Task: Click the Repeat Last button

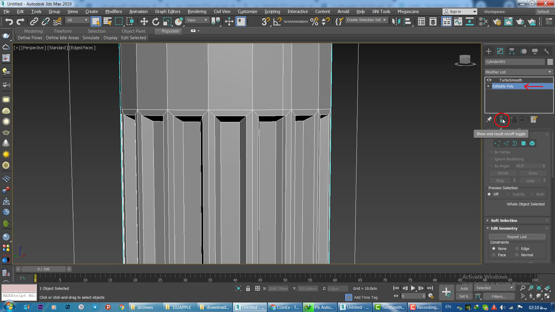Action: [x=517, y=237]
